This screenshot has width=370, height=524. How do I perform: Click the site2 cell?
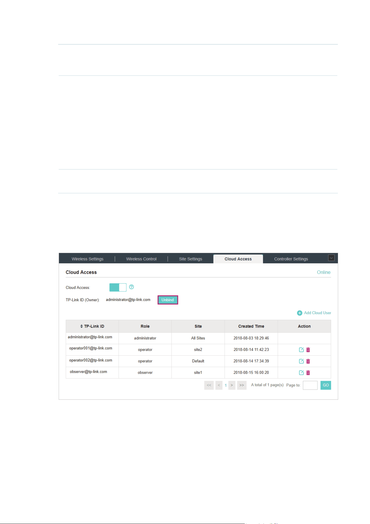coord(198,350)
